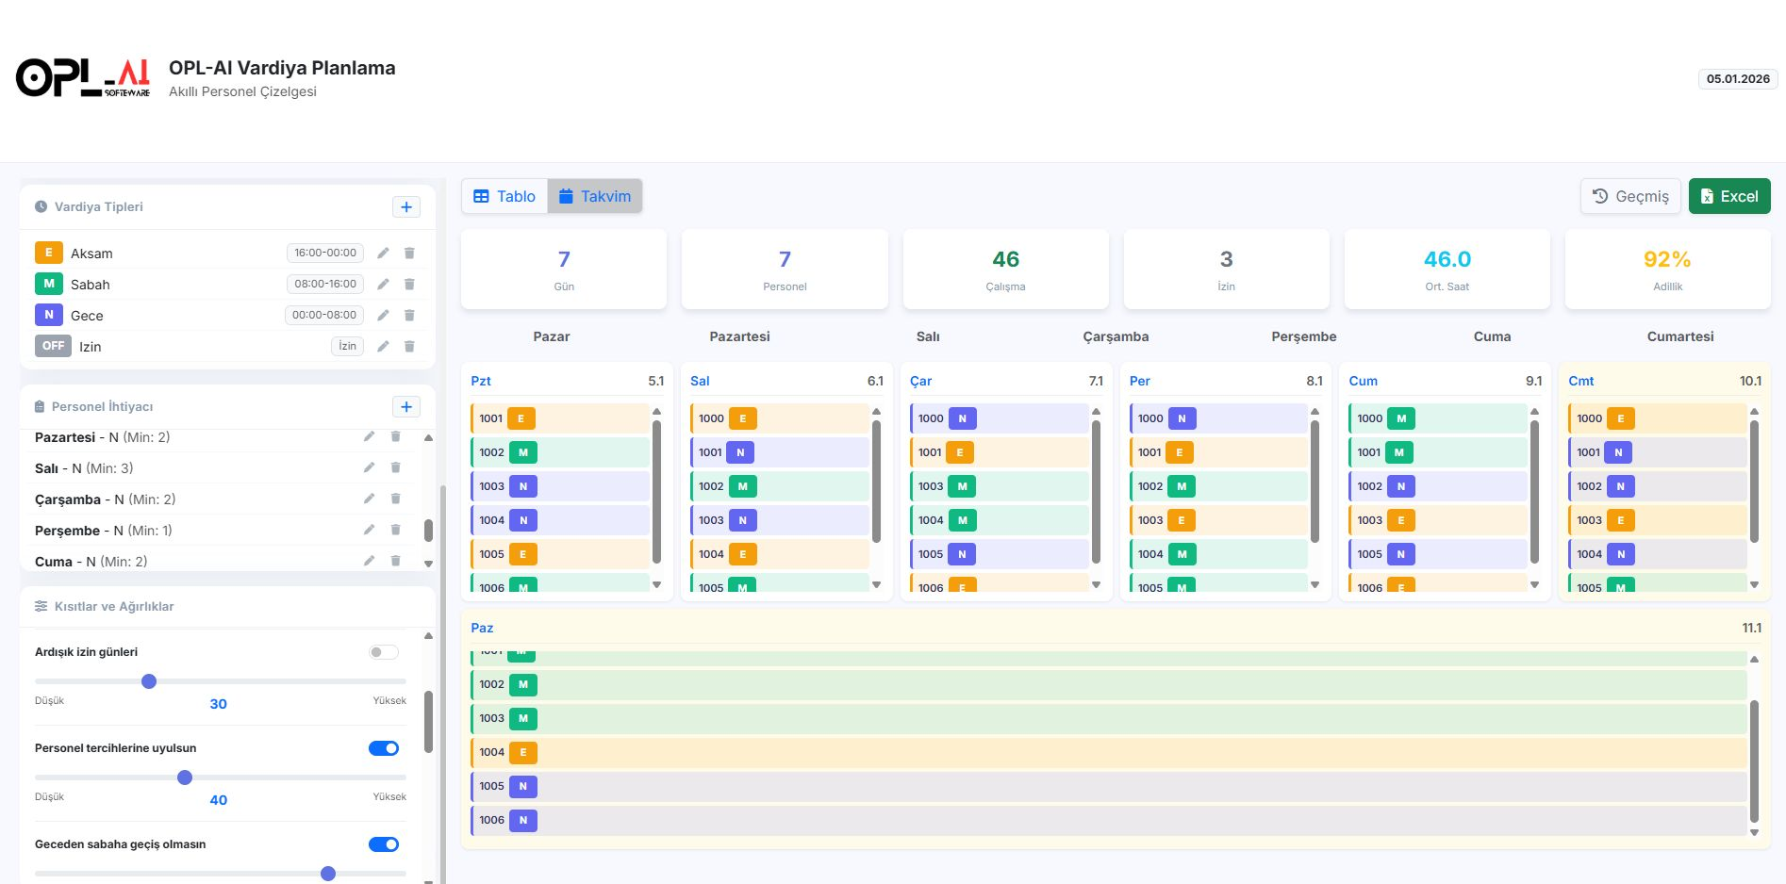This screenshot has height=884, width=1786.
Task: Disable Personel tercihlerine uyulsun switch
Action: 384,748
